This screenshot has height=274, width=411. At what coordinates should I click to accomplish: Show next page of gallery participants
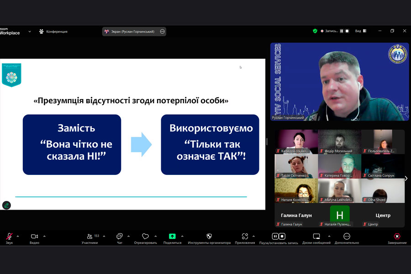[406, 178]
